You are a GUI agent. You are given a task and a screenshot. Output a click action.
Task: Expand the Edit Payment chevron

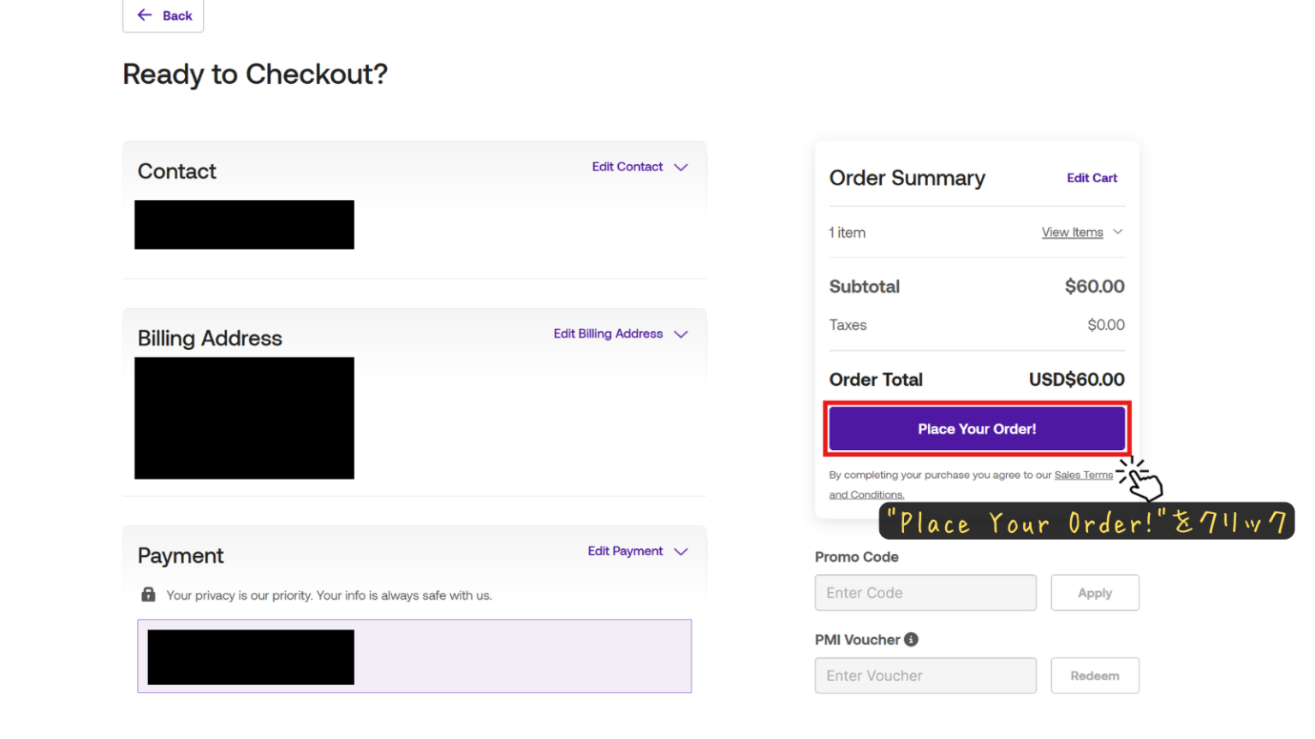click(681, 552)
